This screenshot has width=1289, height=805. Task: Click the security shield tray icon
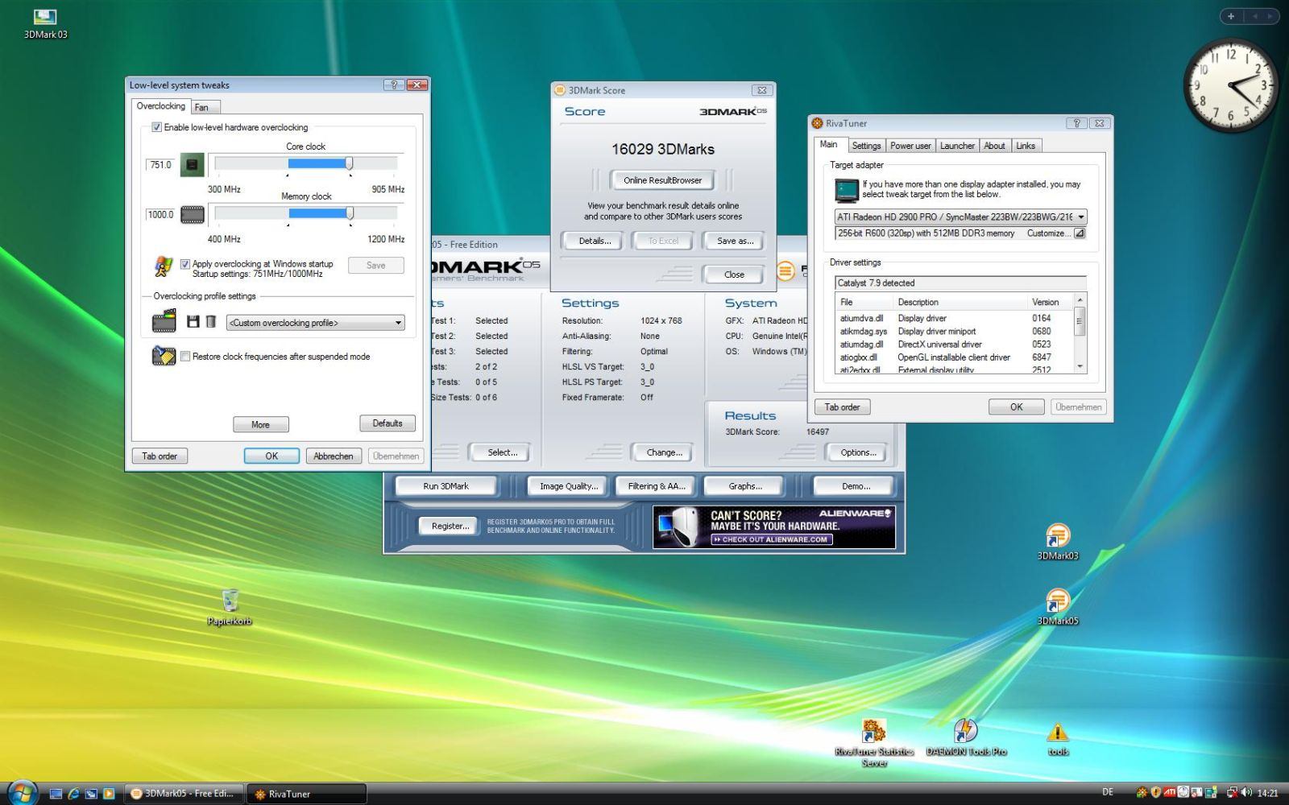[x=1156, y=792]
